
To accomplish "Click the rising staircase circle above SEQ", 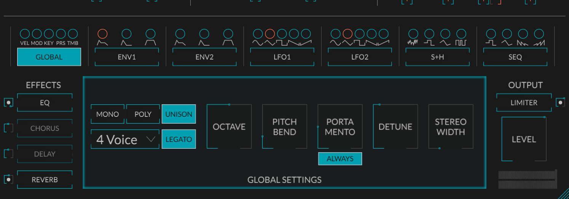I will pos(539,34).
